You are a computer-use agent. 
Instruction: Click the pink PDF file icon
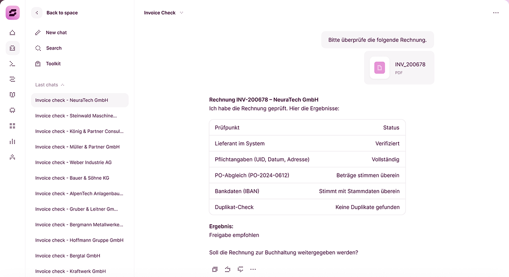click(x=380, y=67)
